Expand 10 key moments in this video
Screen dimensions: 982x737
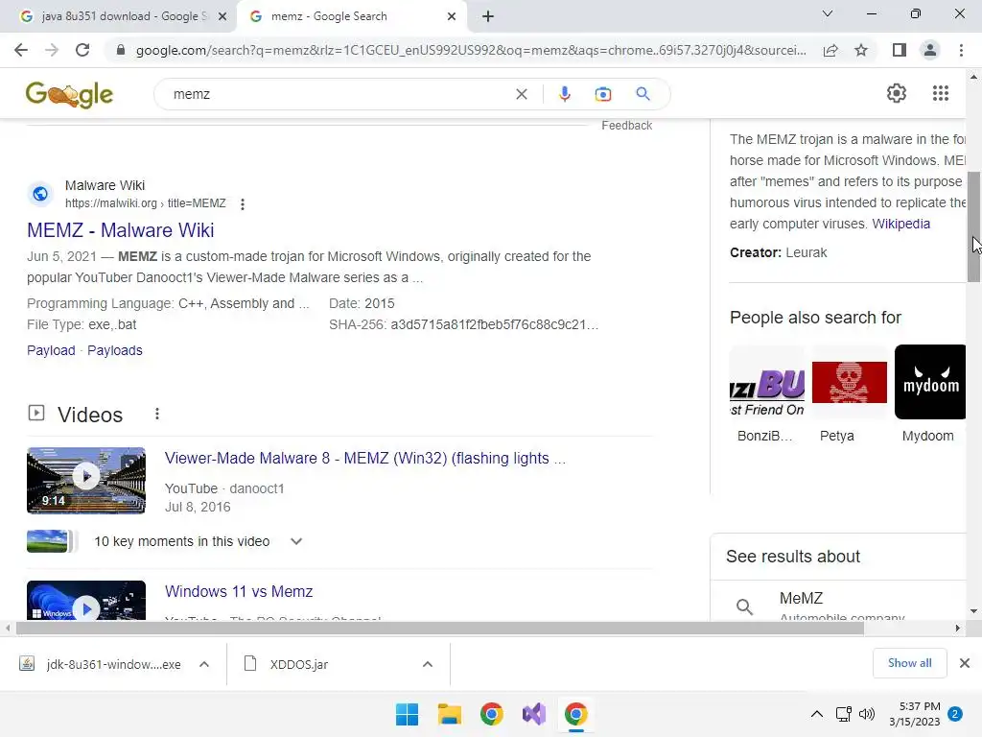click(296, 541)
